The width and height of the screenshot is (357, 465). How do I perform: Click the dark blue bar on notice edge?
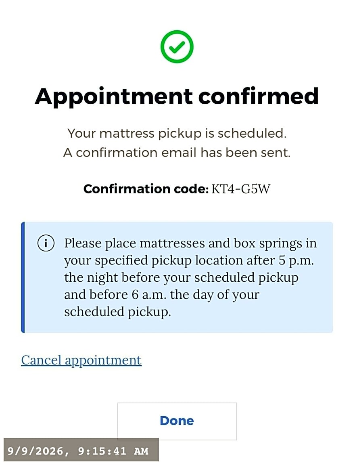23,277
